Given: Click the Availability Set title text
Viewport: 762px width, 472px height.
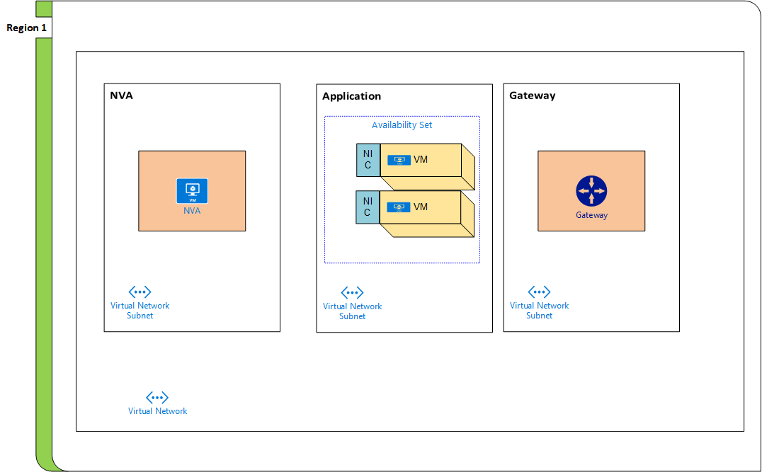Looking at the screenshot, I should [402, 125].
